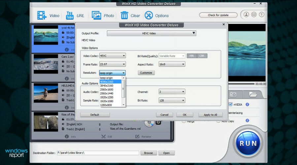Start conversion with the RUN button
Screen dimensions: 297x165
[x=248, y=144]
